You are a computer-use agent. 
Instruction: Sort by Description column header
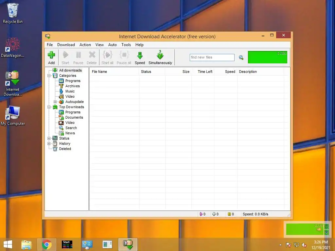click(x=260, y=72)
